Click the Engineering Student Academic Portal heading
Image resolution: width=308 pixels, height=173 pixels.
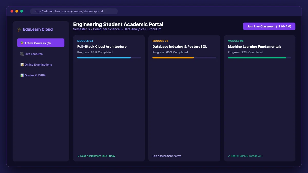[x=118, y=24]
